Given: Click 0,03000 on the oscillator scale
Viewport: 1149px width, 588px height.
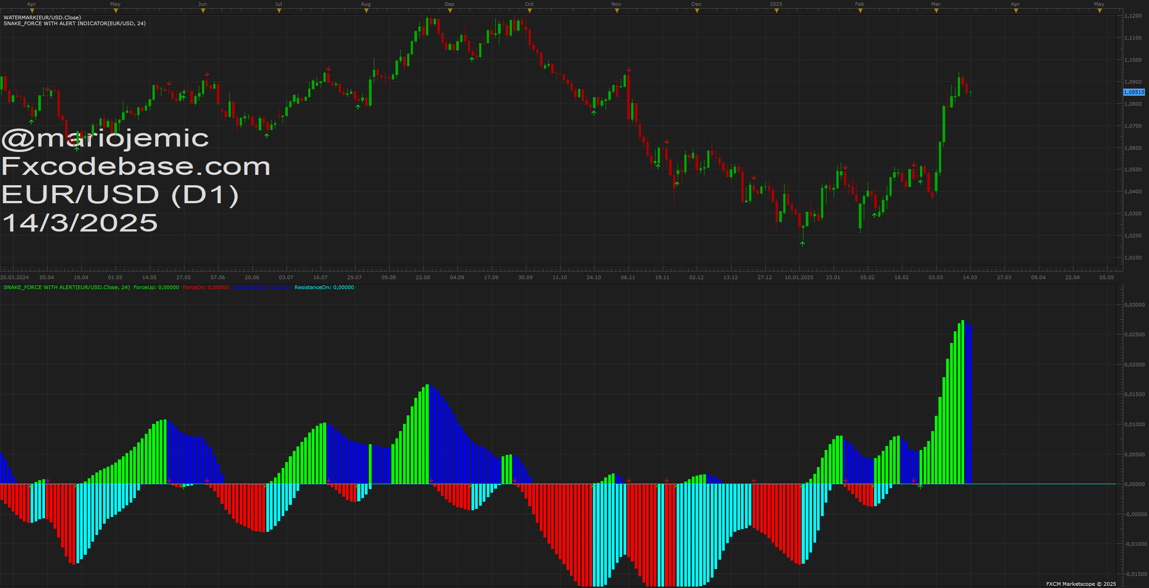Looking at the screenshot, I should coord(1135,305).
